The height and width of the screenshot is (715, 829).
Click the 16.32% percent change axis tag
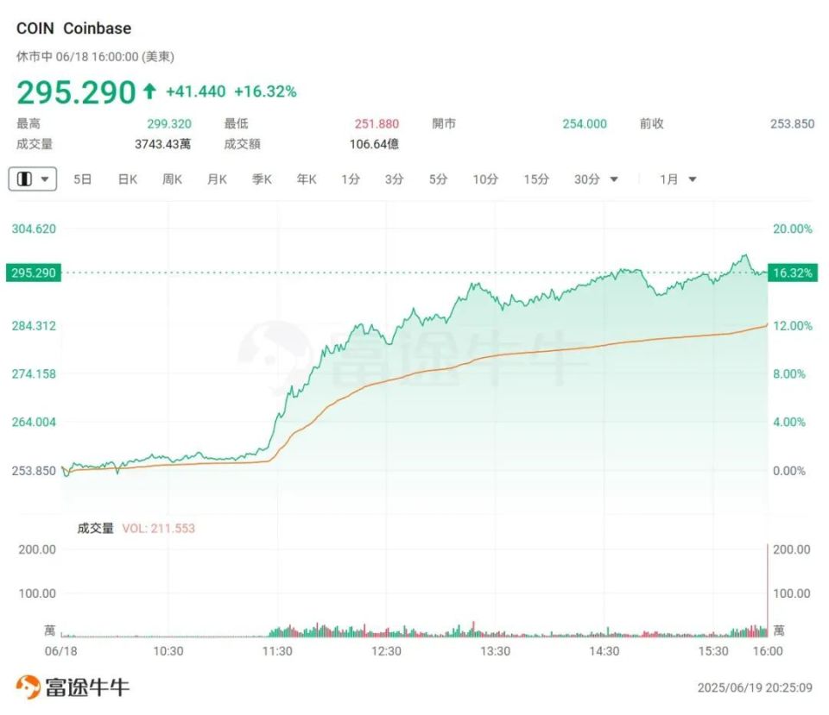coord(792,273)
